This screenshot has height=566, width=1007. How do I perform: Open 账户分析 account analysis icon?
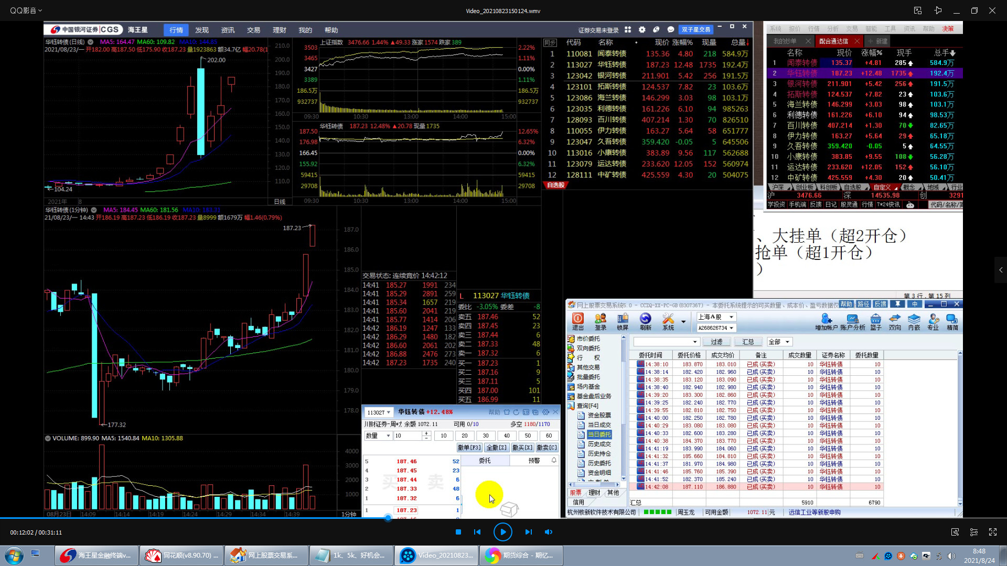click(853, 322)
